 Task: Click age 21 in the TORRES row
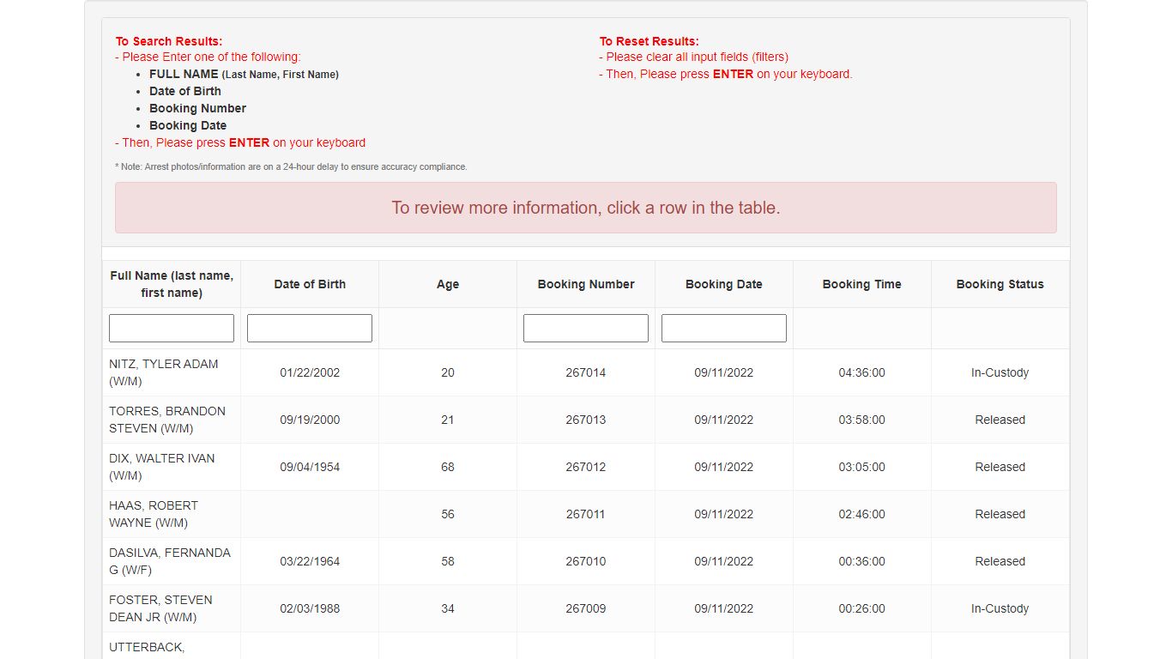point(448,420)
